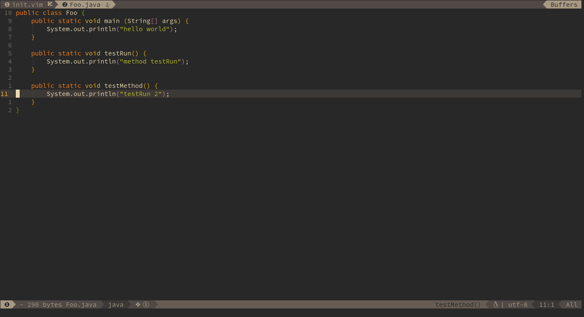Click the diamond plugin icon in statusline
Image resolution: width=584 pixels, height=317 pixels.
138,305
